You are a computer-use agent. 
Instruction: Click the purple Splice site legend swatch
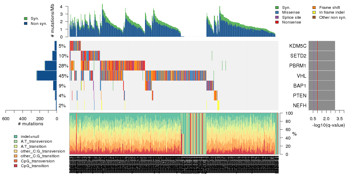(x=277, y=17)
